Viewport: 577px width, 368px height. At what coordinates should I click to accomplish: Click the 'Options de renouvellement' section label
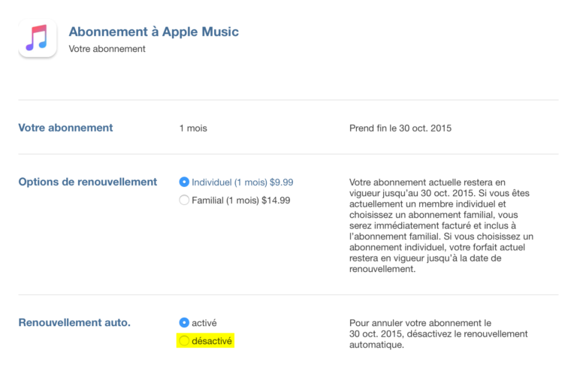[x=87, y=182]
